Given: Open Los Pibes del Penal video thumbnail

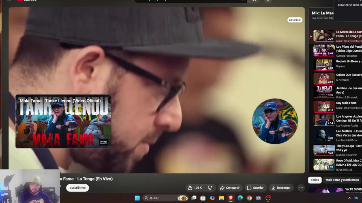Looking at the screenshot, I should click(324, 50).
